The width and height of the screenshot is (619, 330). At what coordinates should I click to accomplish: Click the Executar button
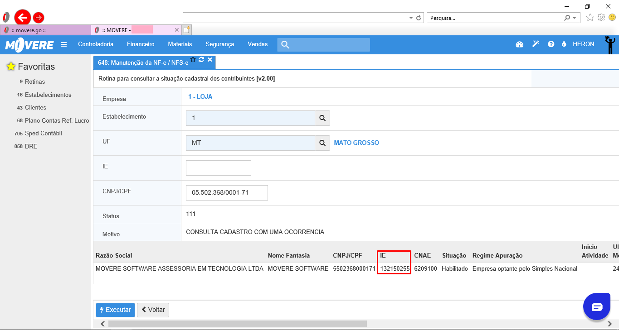pyautogui.click(x=115, y=310)
